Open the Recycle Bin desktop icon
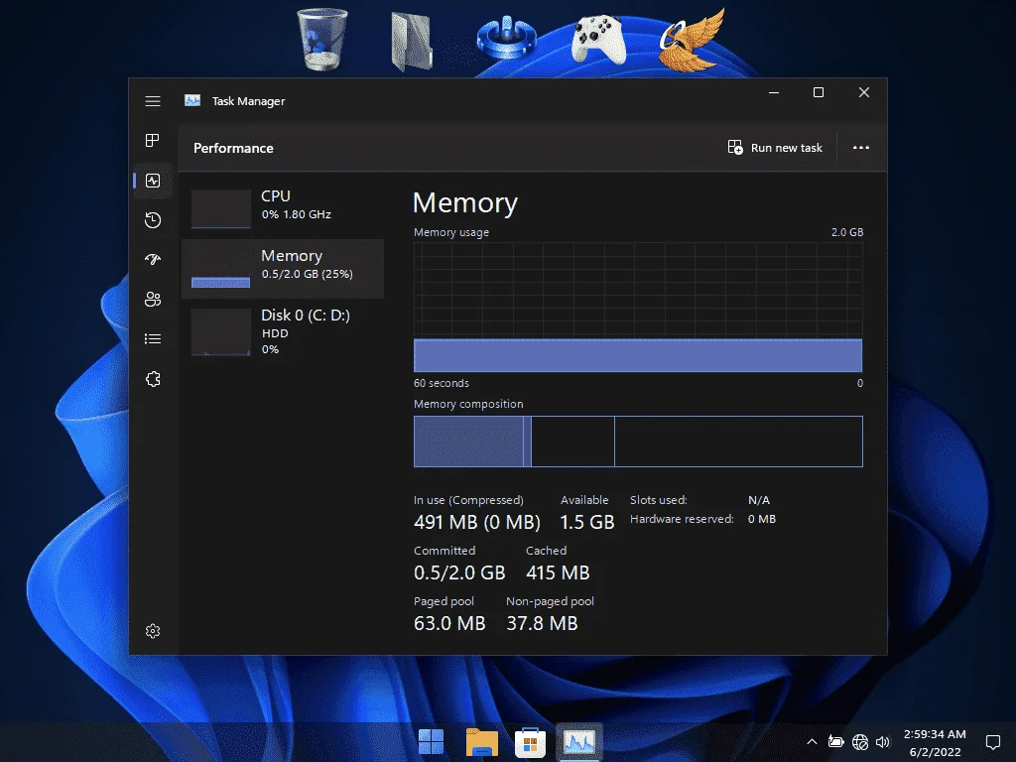This screenshot has width=1016, height=762. tap(322, 39)
